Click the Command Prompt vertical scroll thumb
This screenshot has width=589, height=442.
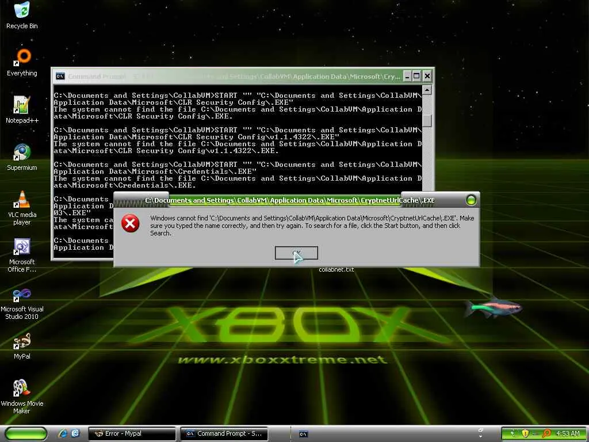[427, 121]
